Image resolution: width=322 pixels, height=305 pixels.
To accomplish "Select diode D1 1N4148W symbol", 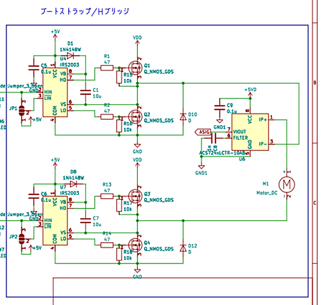I will tap(70, 56).
